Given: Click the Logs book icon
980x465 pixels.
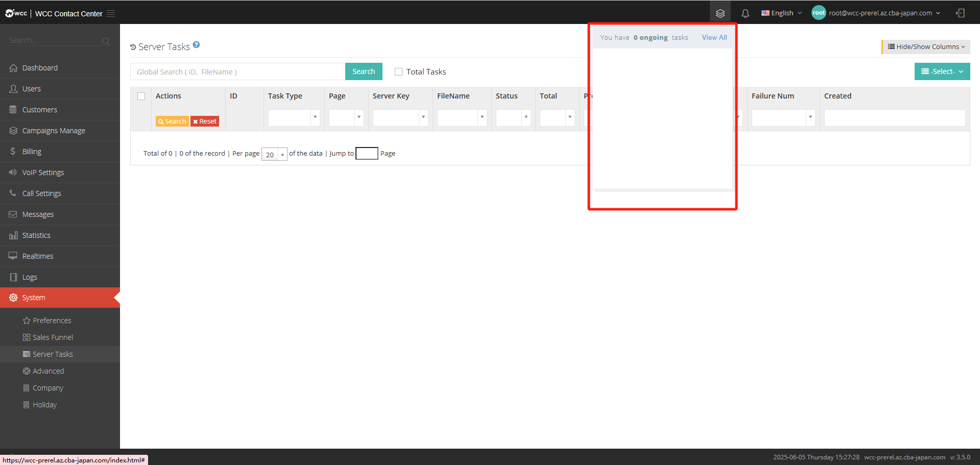Looking at the screenshot, I should [x=13, y=277].
